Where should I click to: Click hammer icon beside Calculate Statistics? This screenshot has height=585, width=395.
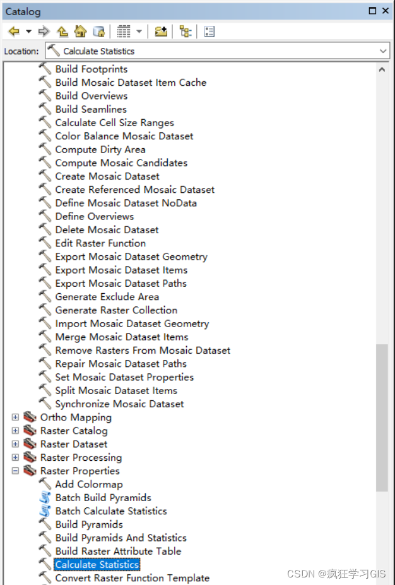coord(45,564)
